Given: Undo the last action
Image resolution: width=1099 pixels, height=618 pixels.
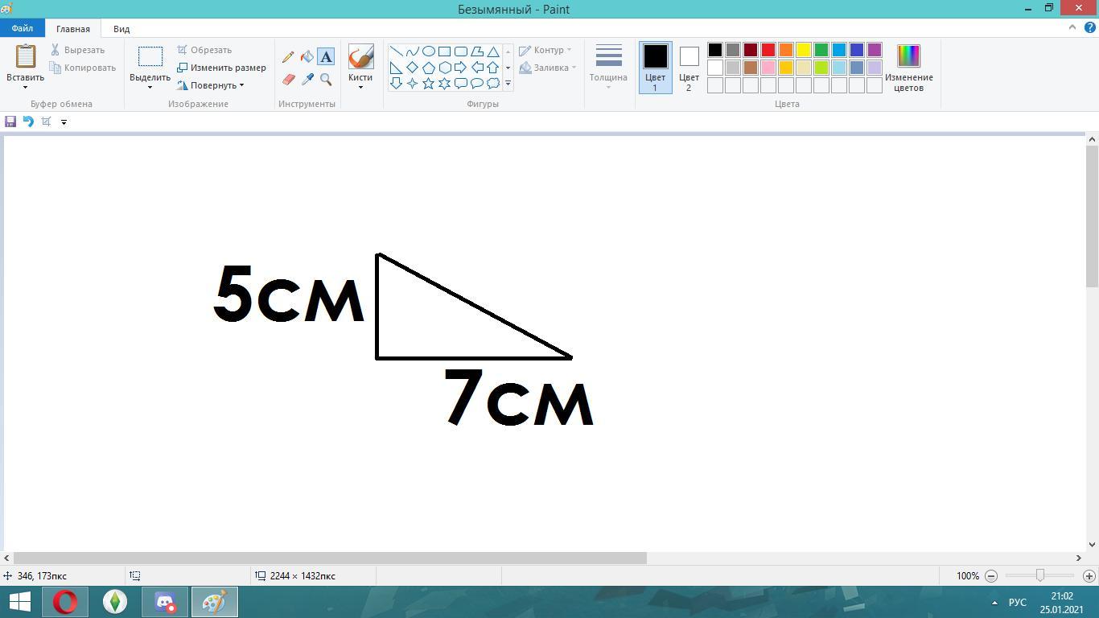Looking at the screenshot, I should [28, 122].
